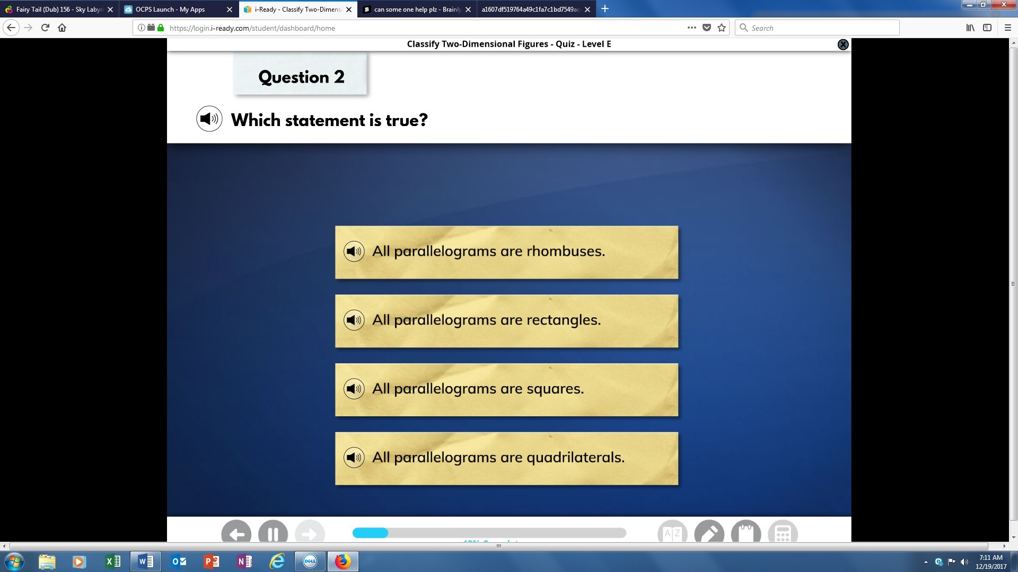The image size is (1018, 572).
Task: Switch to OCPS Launch My Apps tab
Action: 172,9
